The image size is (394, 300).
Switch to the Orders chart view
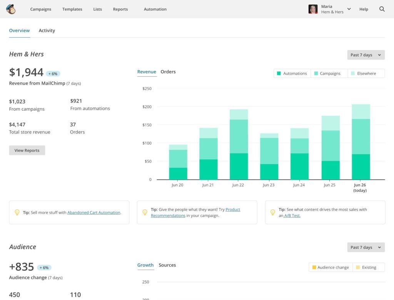point(168,72)
